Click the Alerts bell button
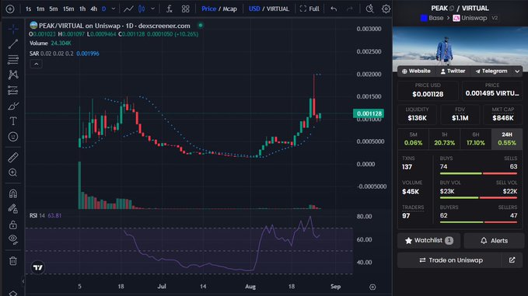The height and width of the screenshot is (296, 528). click(494, 241)
